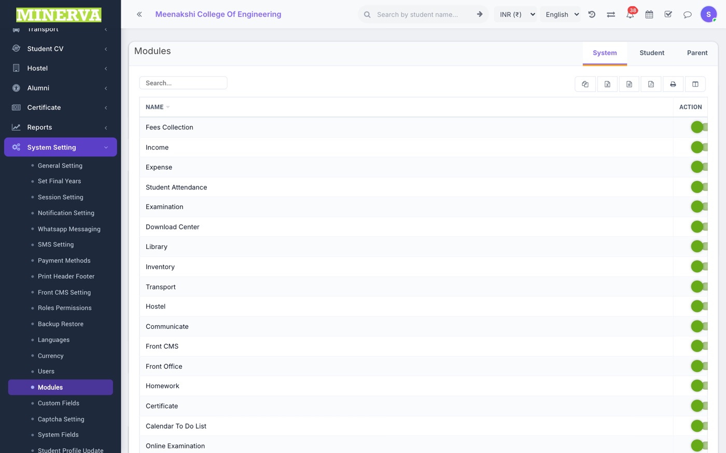The image size is (726, 453).
Task: Expand Alumni menu chevron
Action: (x=106, y=88)
